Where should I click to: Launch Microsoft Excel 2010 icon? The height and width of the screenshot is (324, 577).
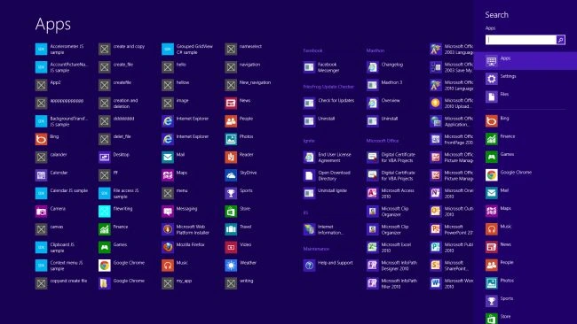(x=373, y=247)
